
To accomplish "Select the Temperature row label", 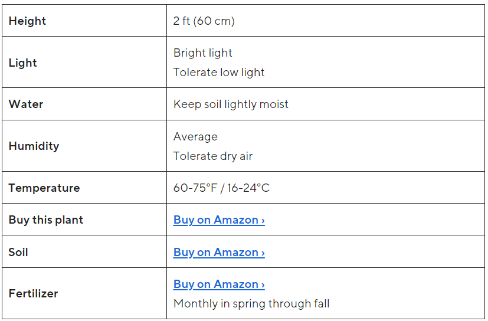I will coord(44,188).
